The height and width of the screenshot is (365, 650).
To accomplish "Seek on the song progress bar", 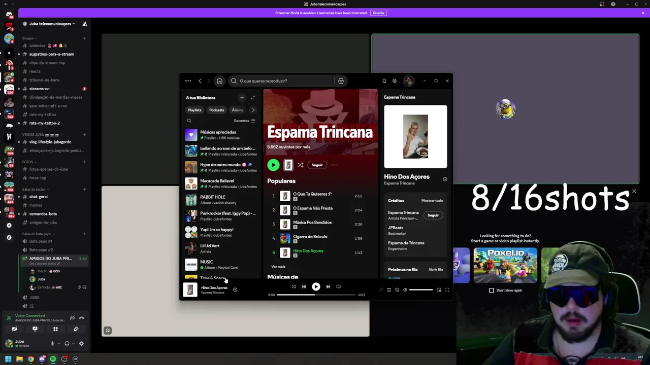I will (315, 295).
